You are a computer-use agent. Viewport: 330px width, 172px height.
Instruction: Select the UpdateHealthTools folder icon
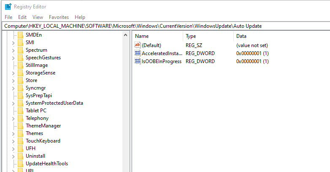pyautogui.click(x=20, y=164)
